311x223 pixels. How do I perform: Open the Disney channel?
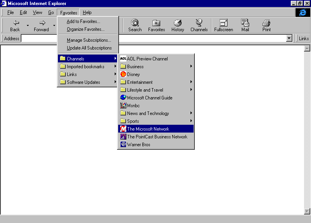[156, 74]
